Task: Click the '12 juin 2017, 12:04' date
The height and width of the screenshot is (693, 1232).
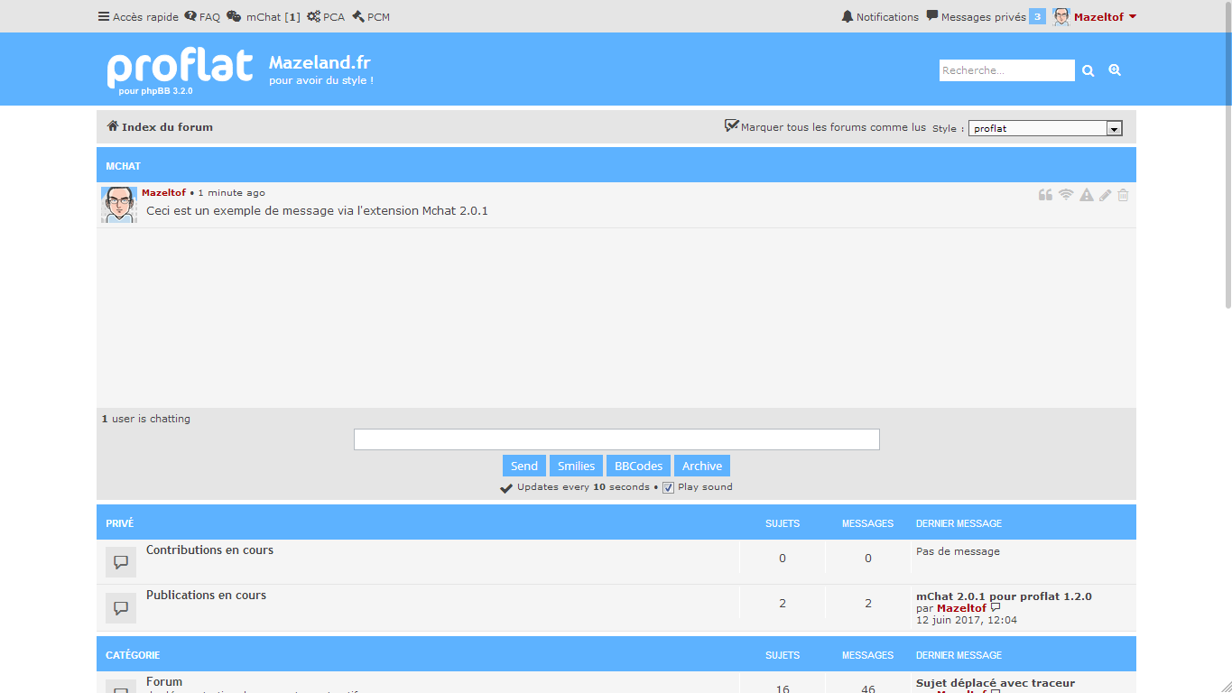Action: pos(967,620)
